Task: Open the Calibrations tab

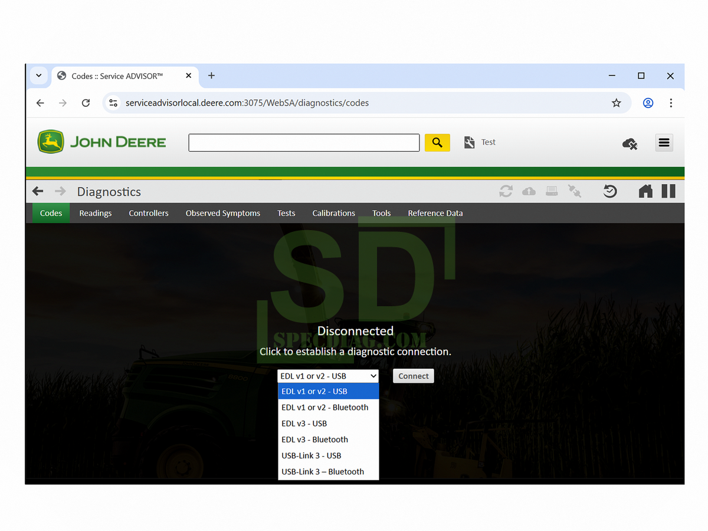Action: point(333,213)
